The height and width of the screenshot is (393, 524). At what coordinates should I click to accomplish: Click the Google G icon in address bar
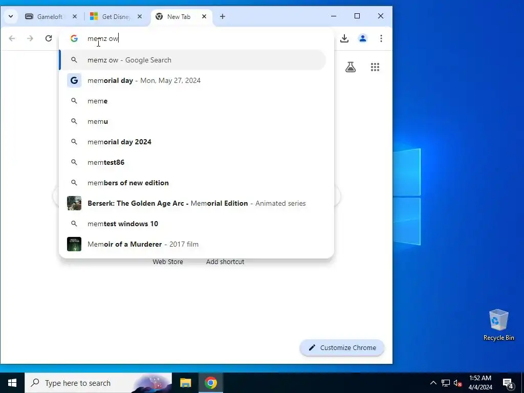pyautogui.click(x=74, y=38)
